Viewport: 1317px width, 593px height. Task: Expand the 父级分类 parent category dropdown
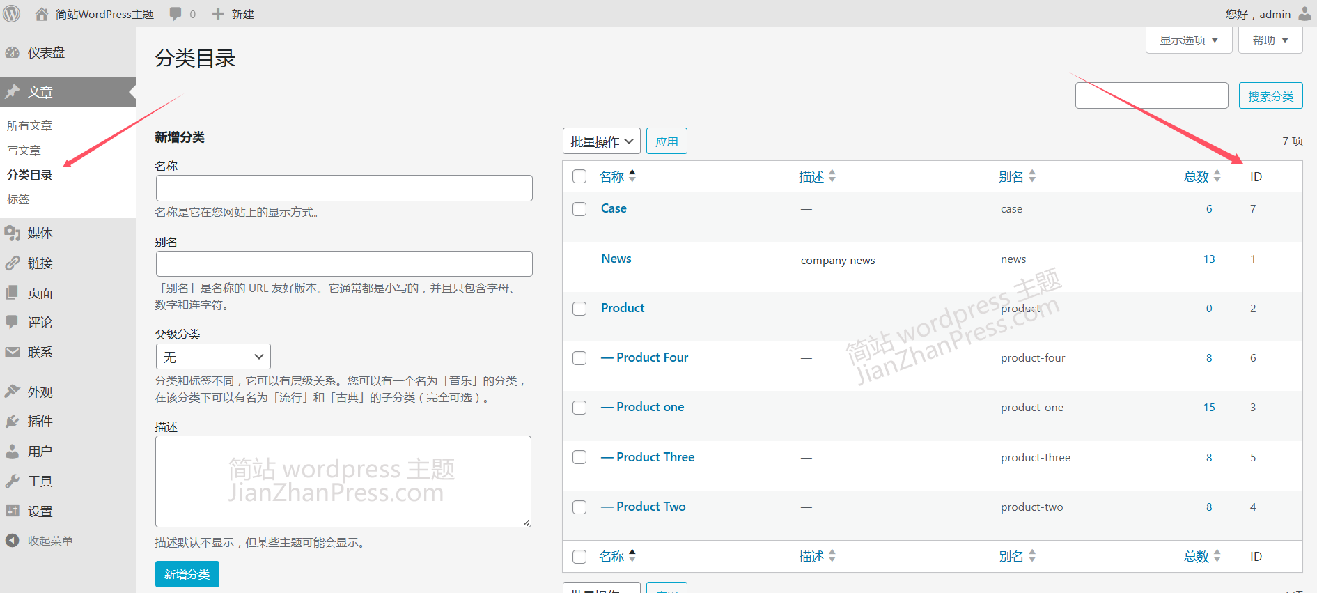[212, 357]
